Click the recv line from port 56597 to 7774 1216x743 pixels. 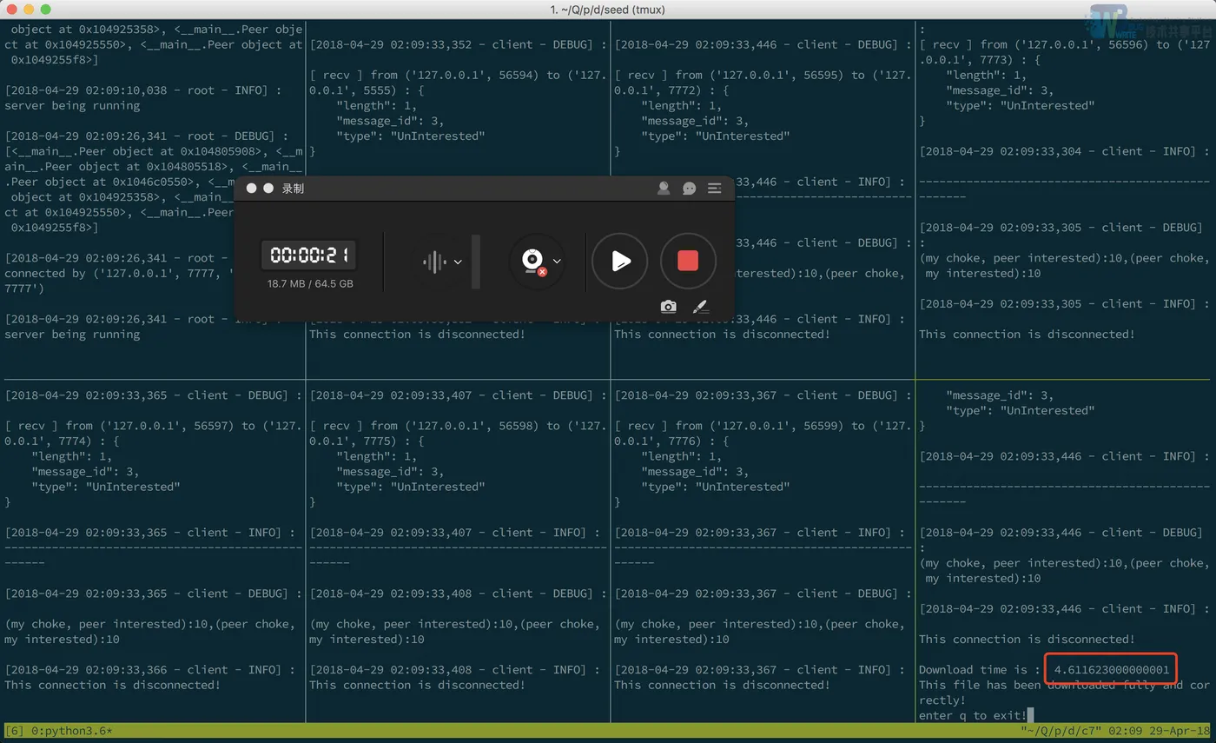[x=153, y=426]
